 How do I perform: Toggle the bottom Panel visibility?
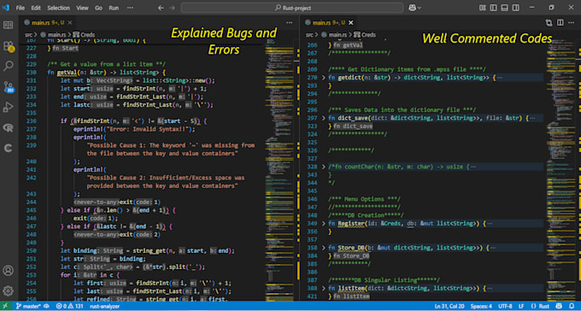[x=504, y=8]
